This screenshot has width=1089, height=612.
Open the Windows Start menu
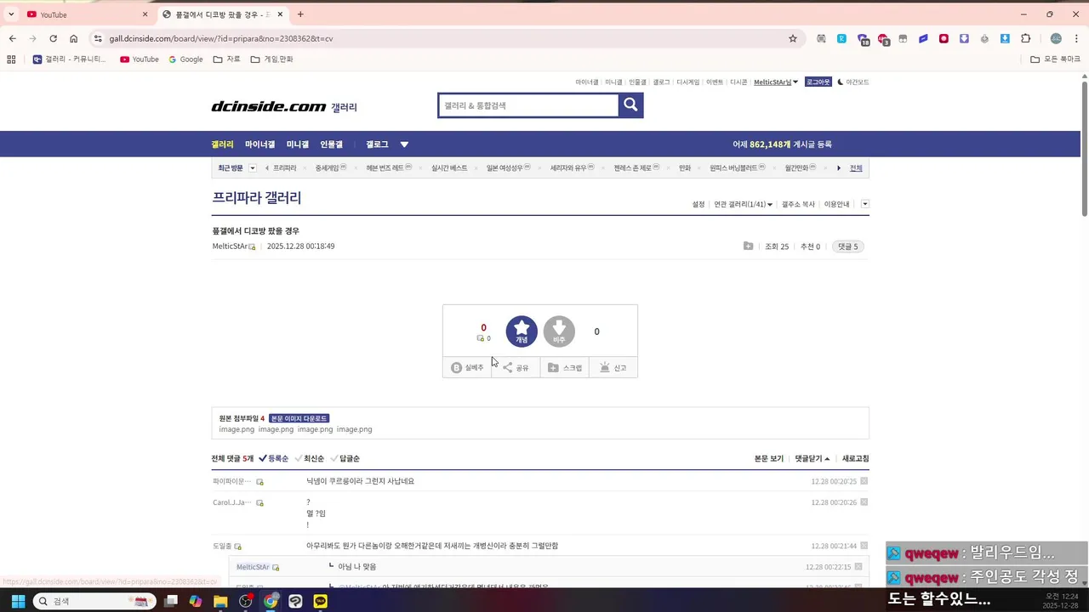click(x=18, y=601)
